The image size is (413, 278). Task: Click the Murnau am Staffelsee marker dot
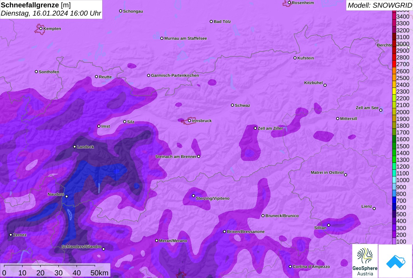click(x=162, y=38)
